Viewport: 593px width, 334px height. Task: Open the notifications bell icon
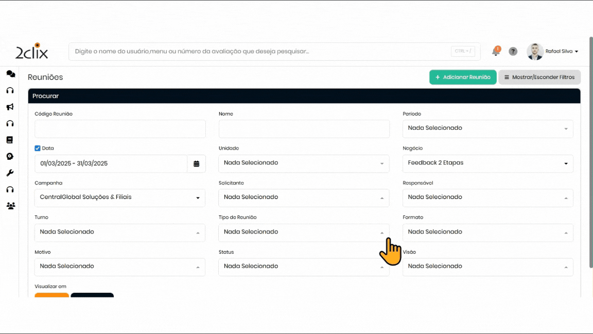tap(496, 51)
